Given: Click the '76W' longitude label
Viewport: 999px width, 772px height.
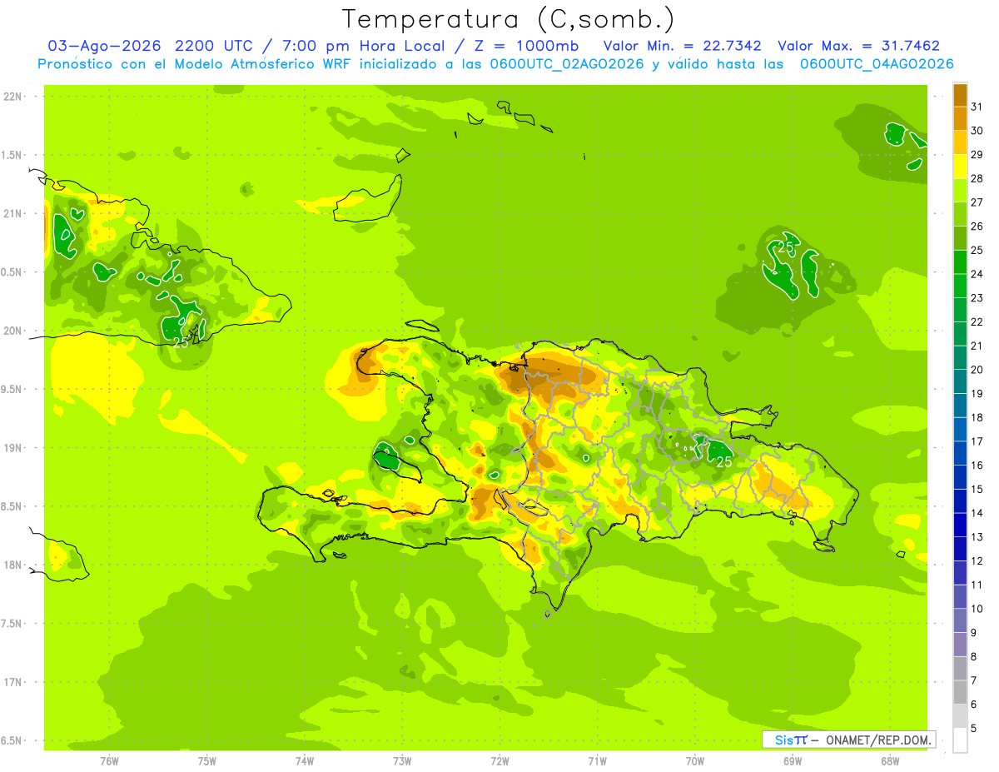Looking at the screenshot, I should pos(109,760).
